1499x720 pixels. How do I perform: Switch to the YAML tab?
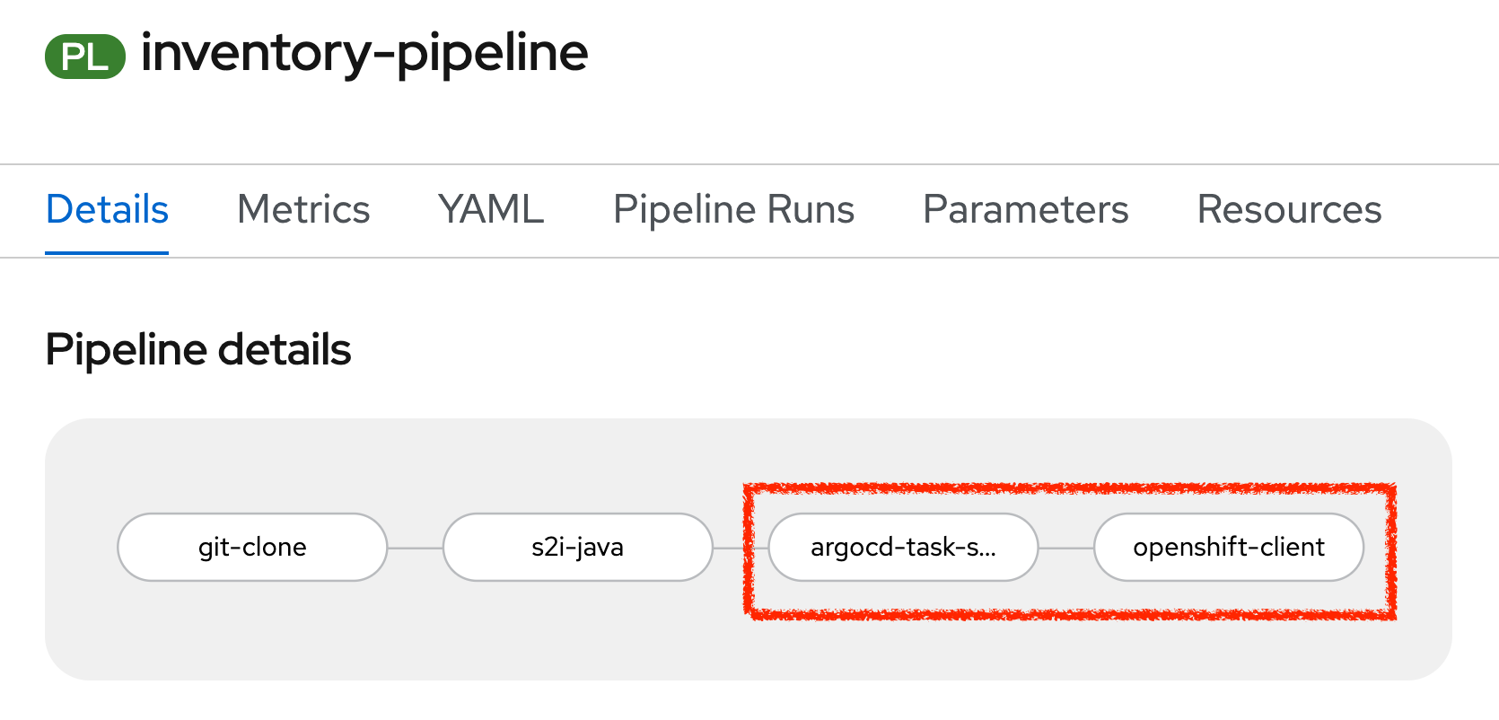point(489,209)
